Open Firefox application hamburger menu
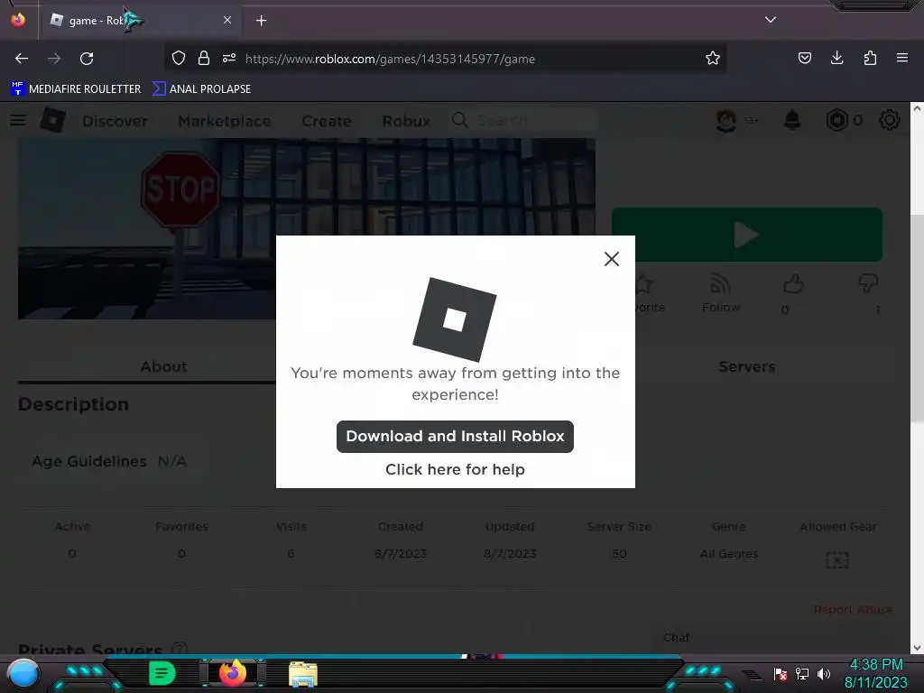Image resolution: width=924 pixels, height=693 pixels. pos(902,58)
